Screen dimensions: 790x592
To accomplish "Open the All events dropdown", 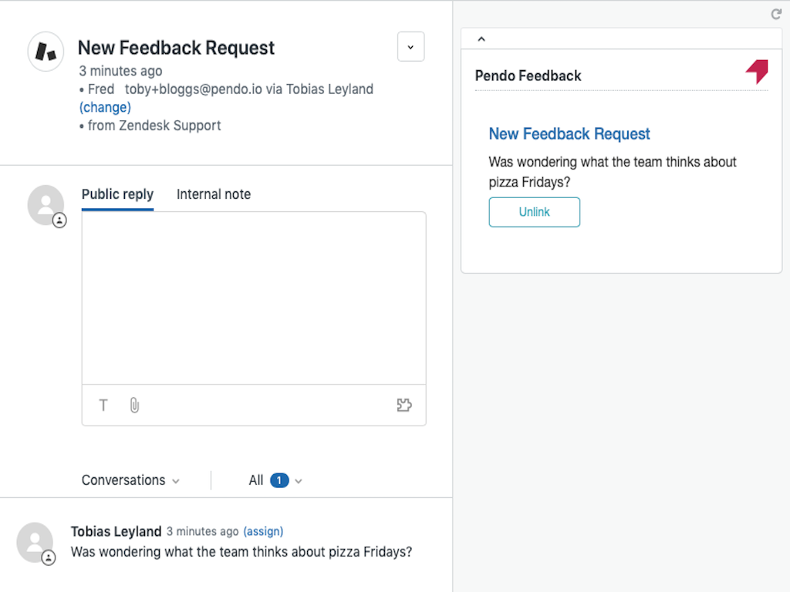I will click(275, 480).
